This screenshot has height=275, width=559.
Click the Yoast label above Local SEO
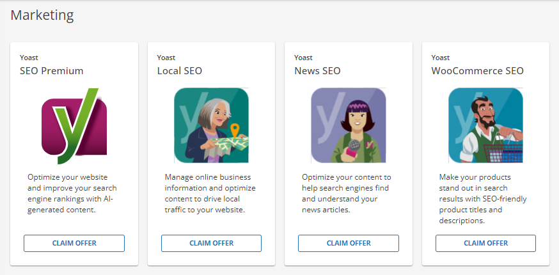click(166, 58)
